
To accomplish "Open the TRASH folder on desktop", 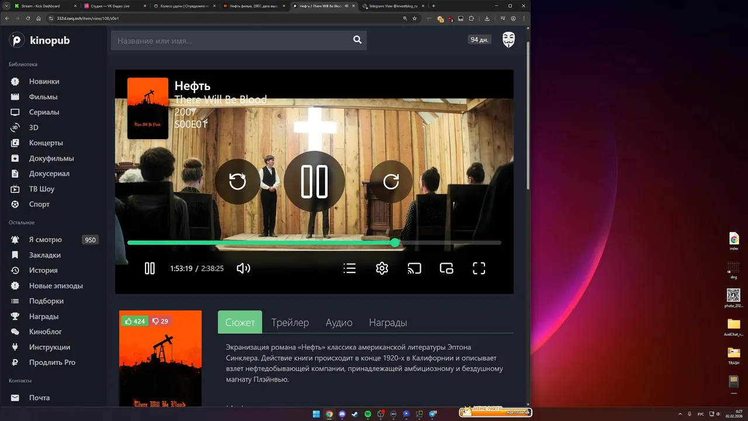I will click(x=733, y=356).
